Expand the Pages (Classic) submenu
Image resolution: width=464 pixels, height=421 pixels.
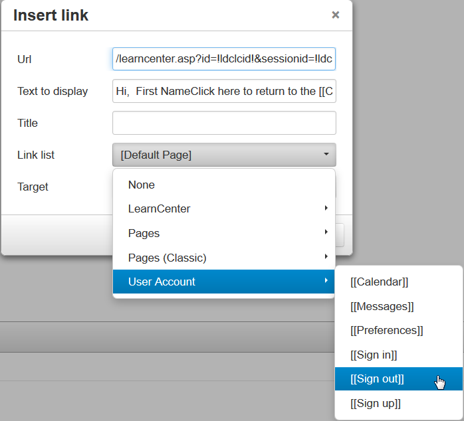(168, 257)
